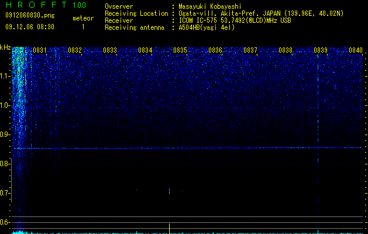Viewport: 368px width, 234px height.
Task: Click the horizontal carrier line near 0.85 kHz
Action: 187,148
